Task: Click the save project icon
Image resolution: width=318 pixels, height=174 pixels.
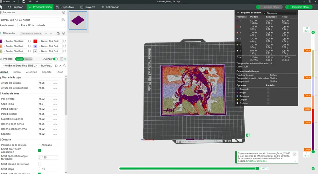Action: point(24,1)
